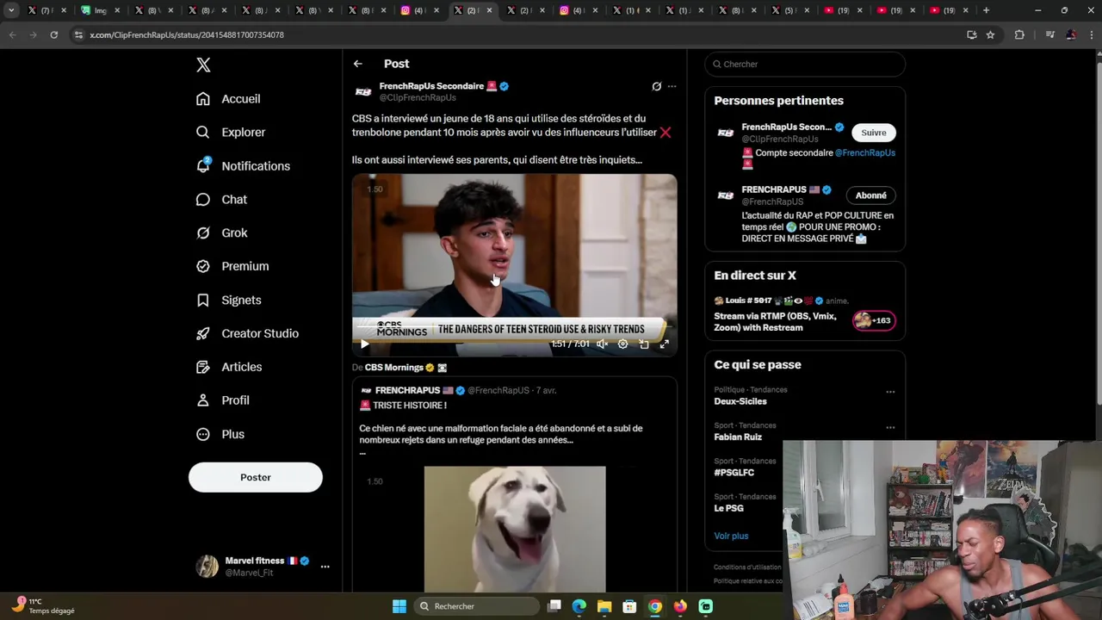The width and height of the screenshot is (1102, 620).
Task: Click the x.com address bar URL
Action: tap(187, 34)
